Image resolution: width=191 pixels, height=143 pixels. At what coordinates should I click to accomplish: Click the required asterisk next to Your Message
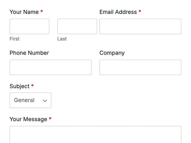click(50, 119)
